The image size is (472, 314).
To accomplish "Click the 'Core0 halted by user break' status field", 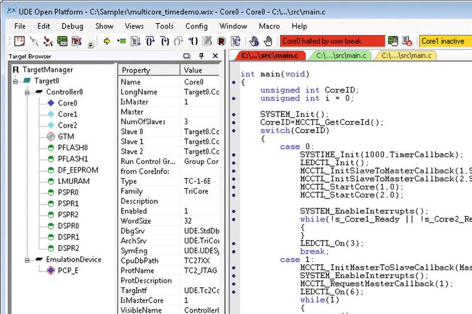I will 333,41.
